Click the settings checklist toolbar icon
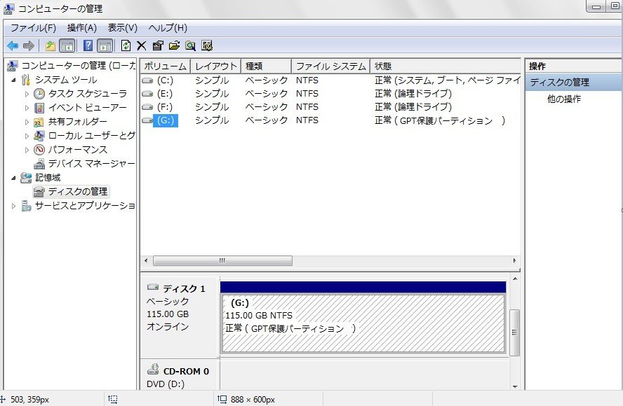 pos(207,46)
